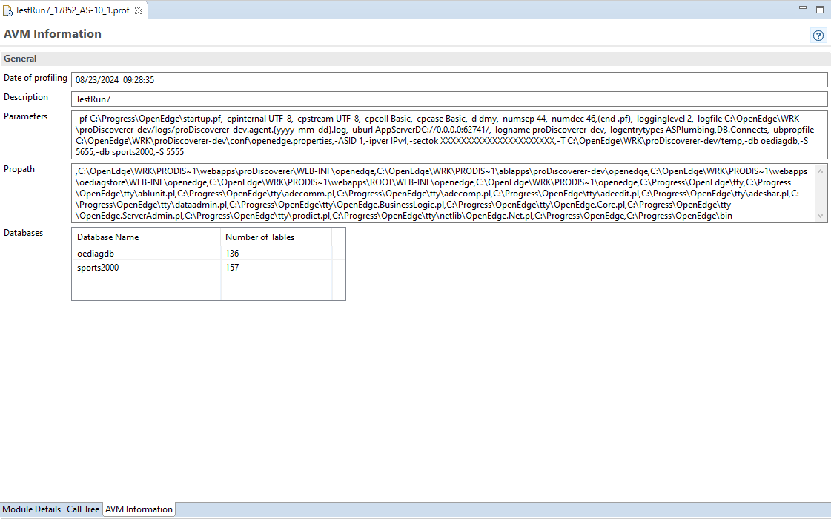Click the Propath scrollbar up arrow
Viewport: 831px width, 519px height.
821,173
